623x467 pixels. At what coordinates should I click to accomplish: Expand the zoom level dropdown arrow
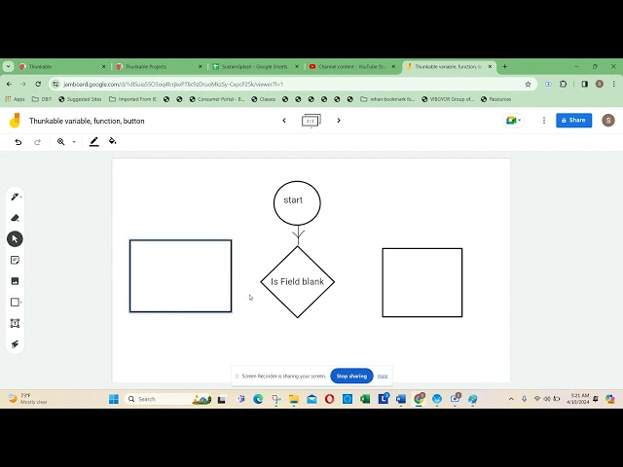pyautogui.click(x=74, y=142)
